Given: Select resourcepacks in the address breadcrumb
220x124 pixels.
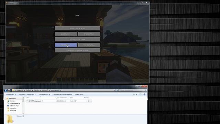Looking at the screenshot, I should [55, 90].
